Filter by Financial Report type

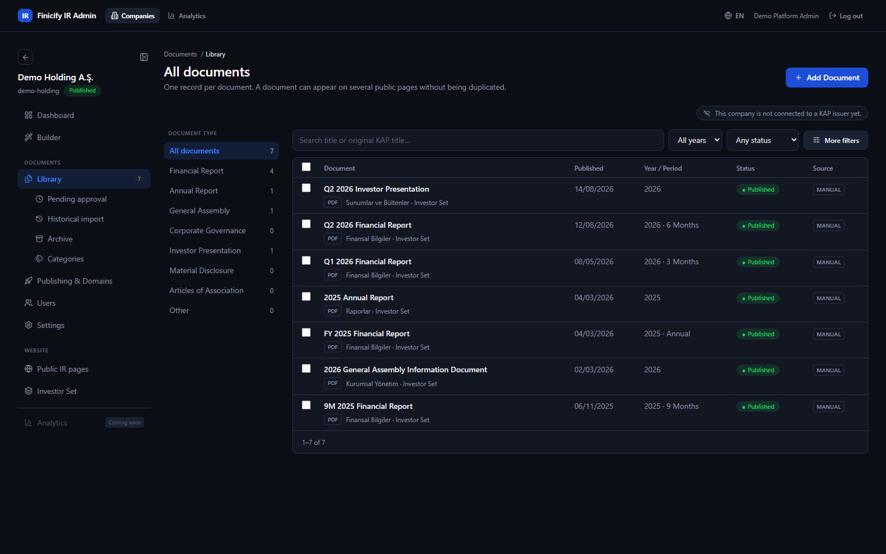tap(221, 171)
